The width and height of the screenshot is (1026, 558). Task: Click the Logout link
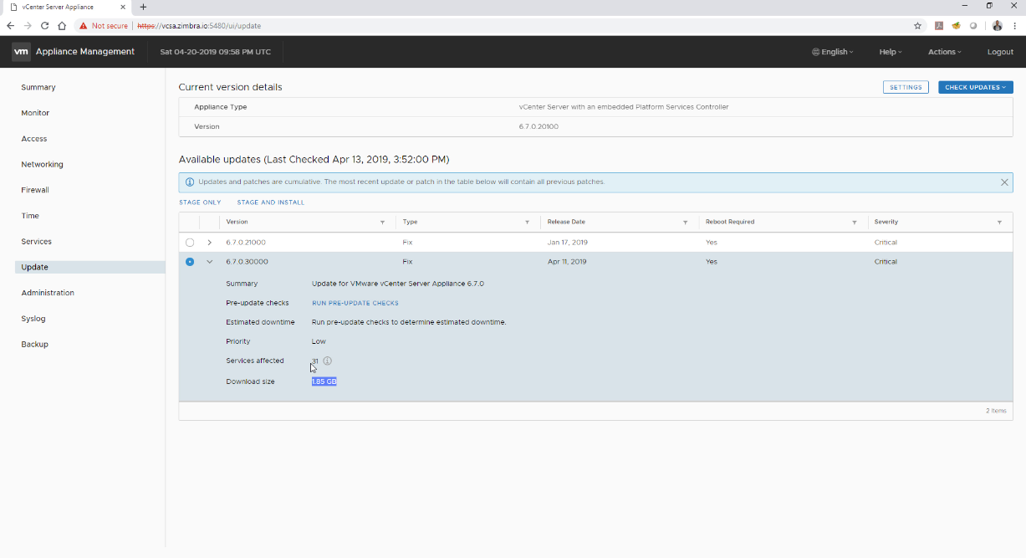coord(1000,52)
